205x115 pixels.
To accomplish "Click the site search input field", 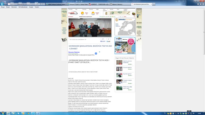I will [x=128, y=17].
